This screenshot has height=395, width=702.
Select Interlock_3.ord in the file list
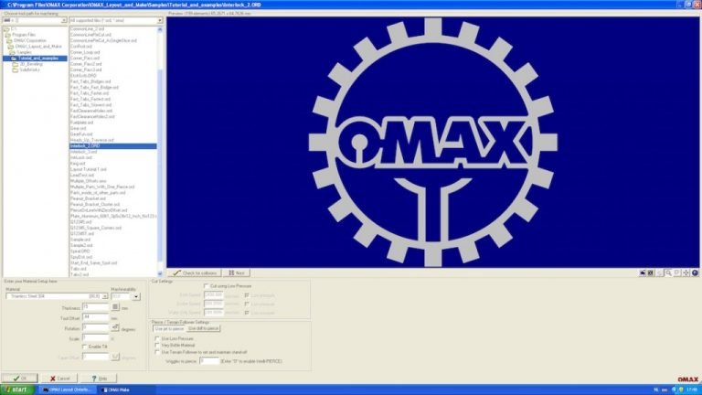[x=84, y=152]
